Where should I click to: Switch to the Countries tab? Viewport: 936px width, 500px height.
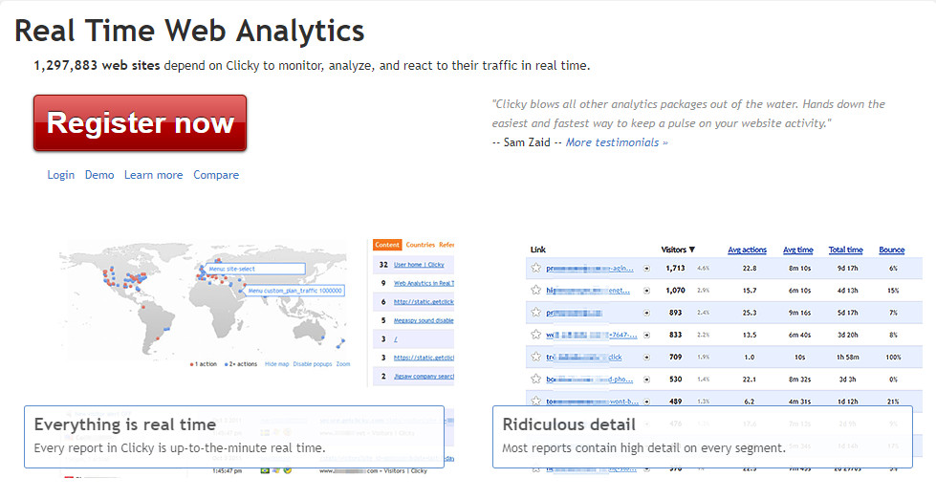point(421,245)
